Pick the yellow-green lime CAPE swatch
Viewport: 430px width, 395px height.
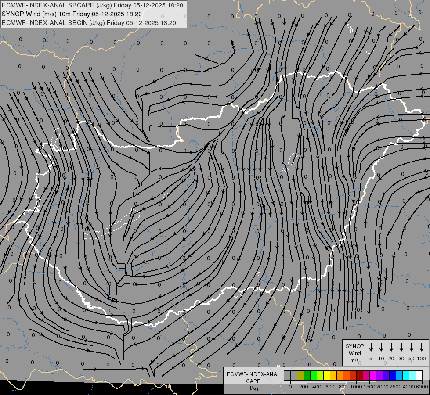pyautogui.click(x=320, y=375)
